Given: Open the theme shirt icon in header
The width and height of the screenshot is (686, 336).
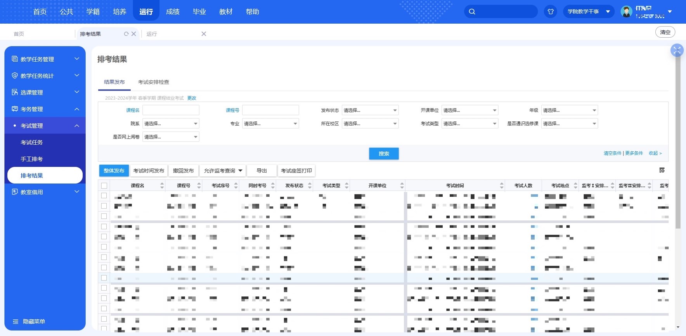Looking at the screenshot, I should point(551,12).
